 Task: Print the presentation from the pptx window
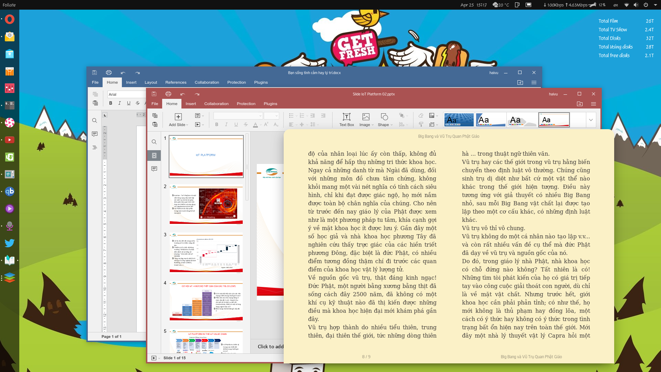pos(168,94)
